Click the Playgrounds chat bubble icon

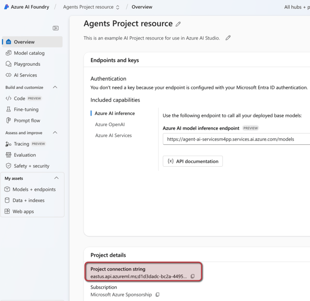click(8, 64)
